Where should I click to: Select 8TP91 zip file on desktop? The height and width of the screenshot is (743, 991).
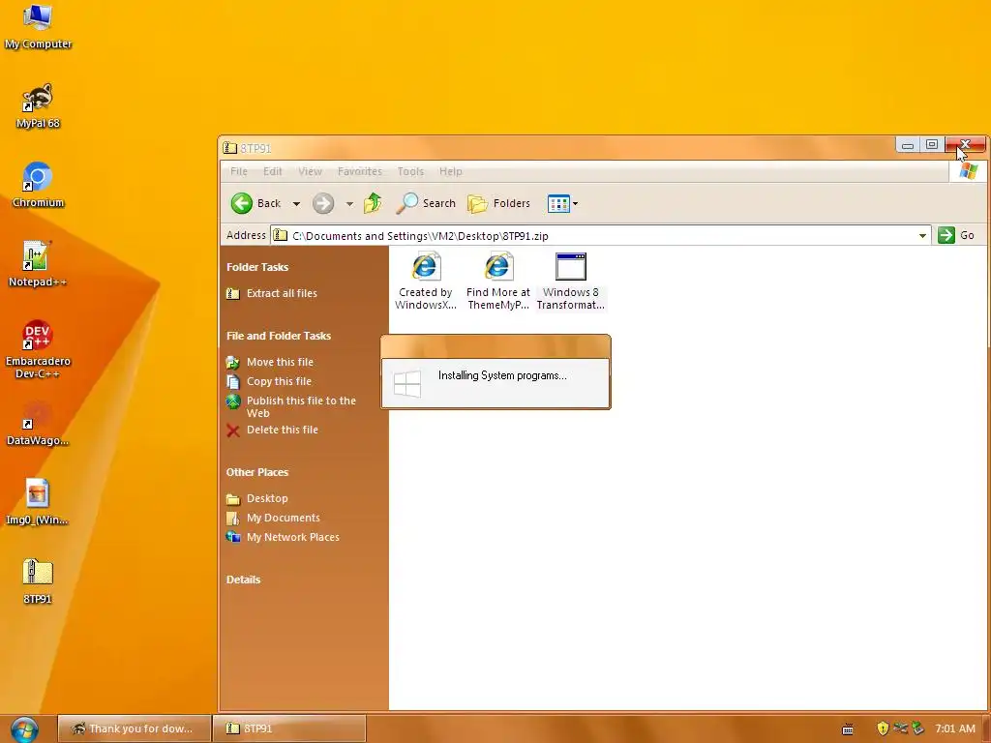38,581
